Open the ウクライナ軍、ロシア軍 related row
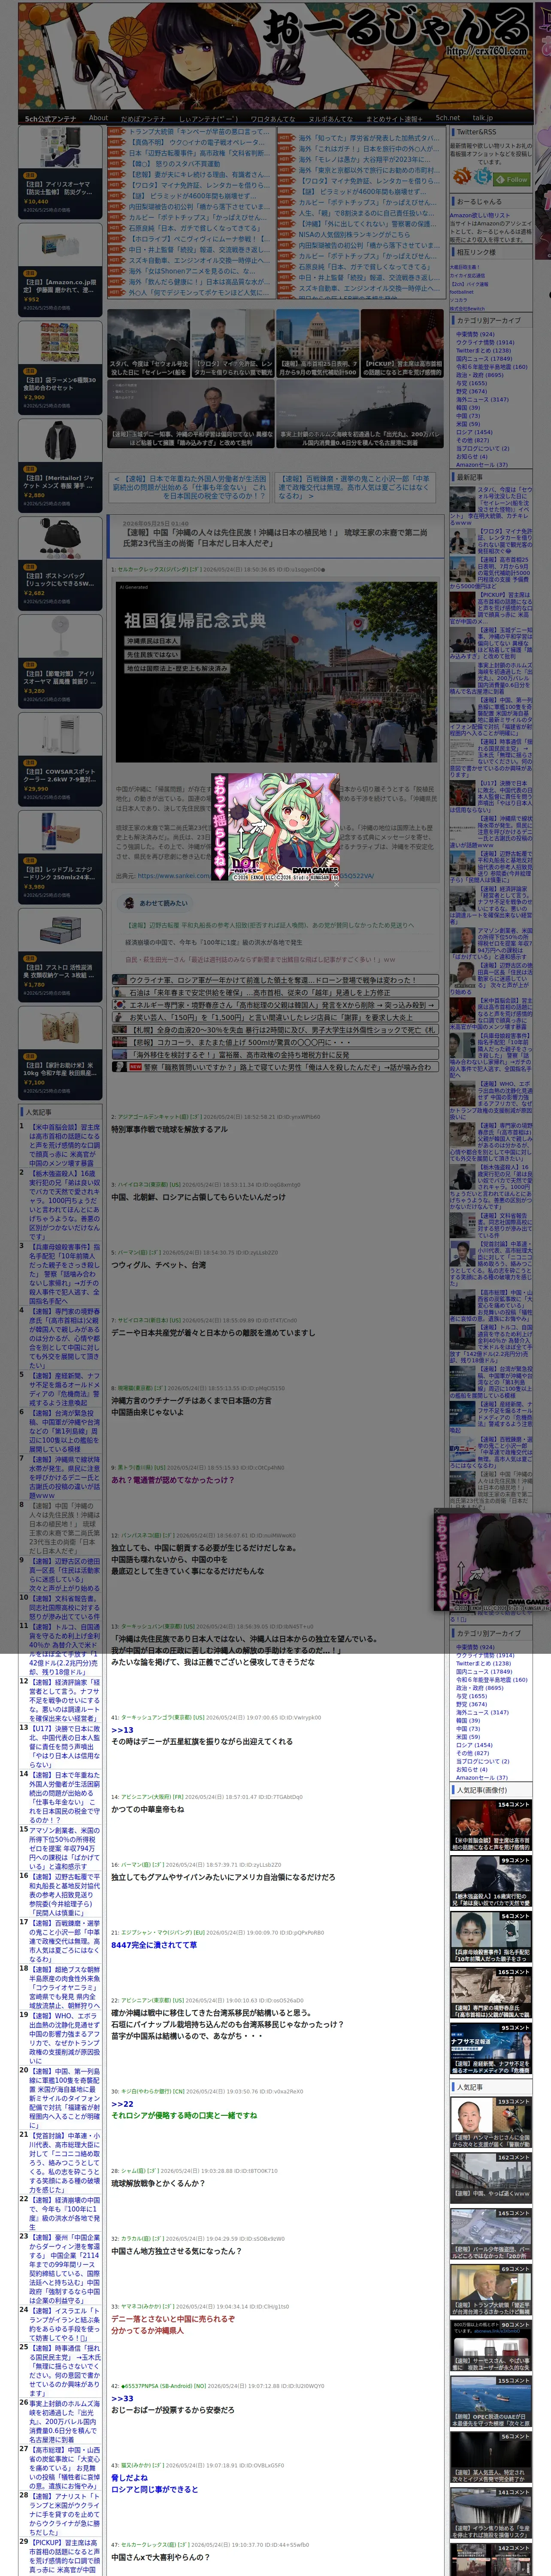 click(275, 980)
